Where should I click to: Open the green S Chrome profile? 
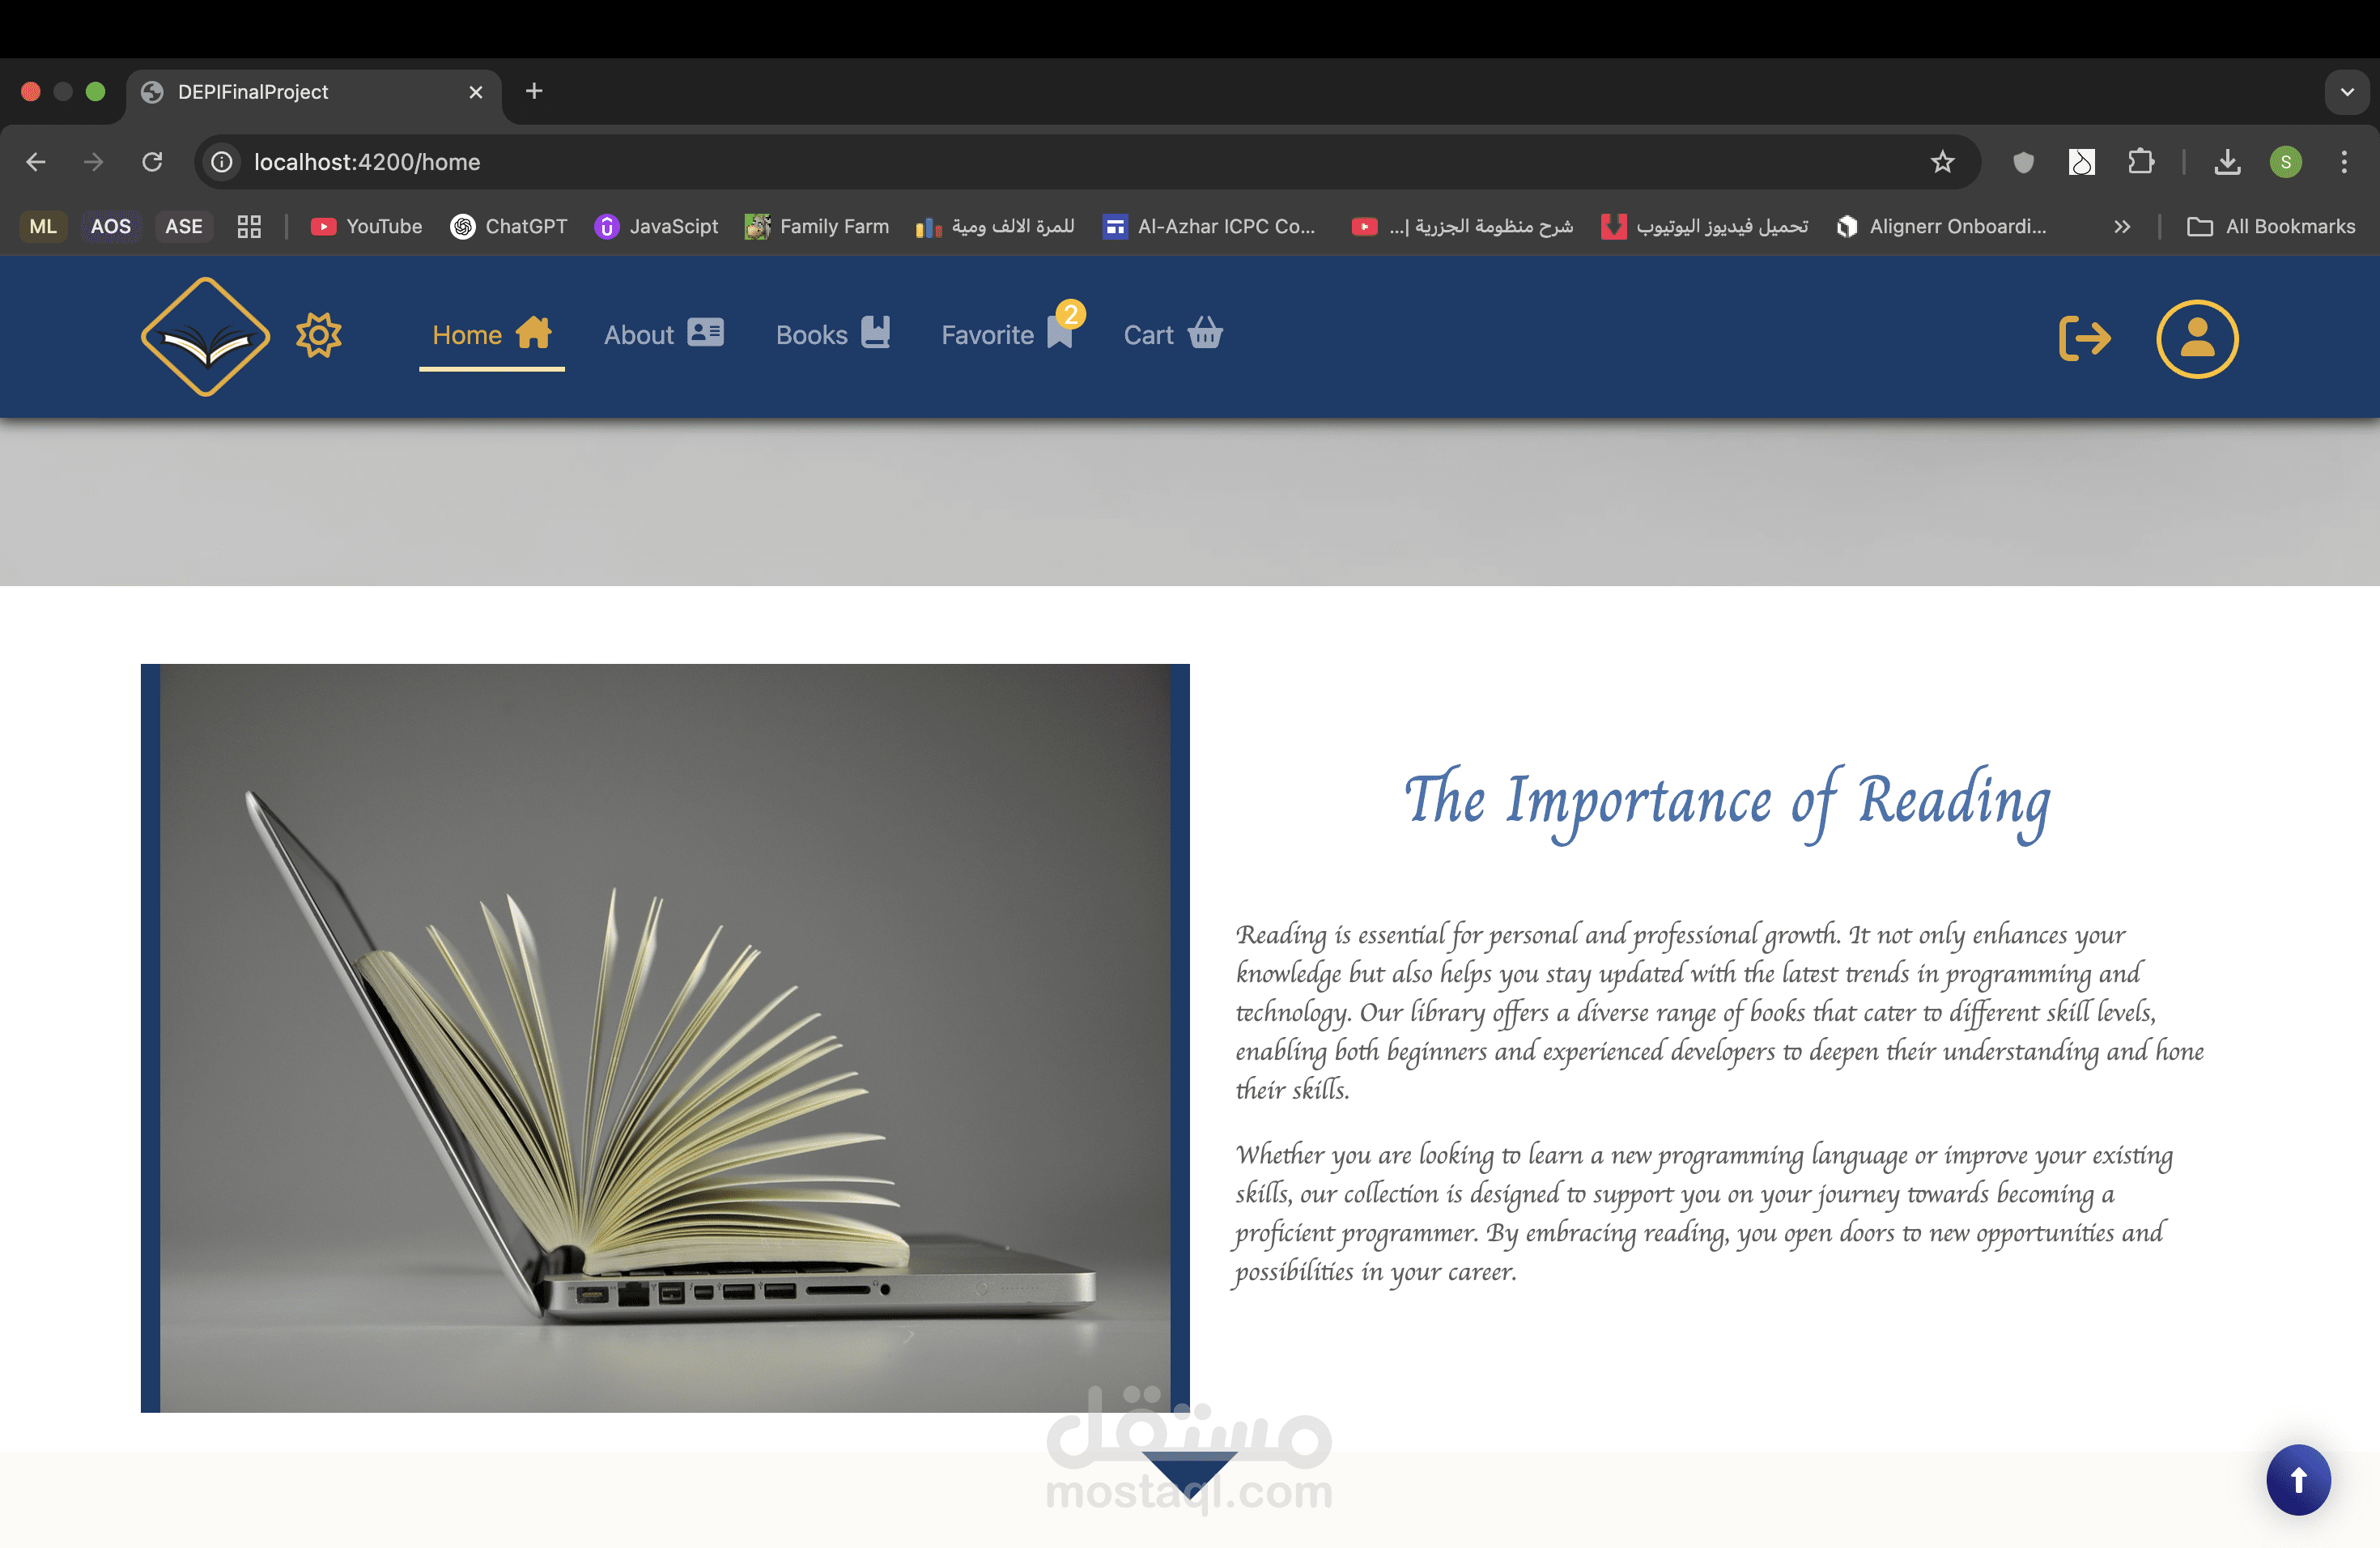tap(2286, 162)
